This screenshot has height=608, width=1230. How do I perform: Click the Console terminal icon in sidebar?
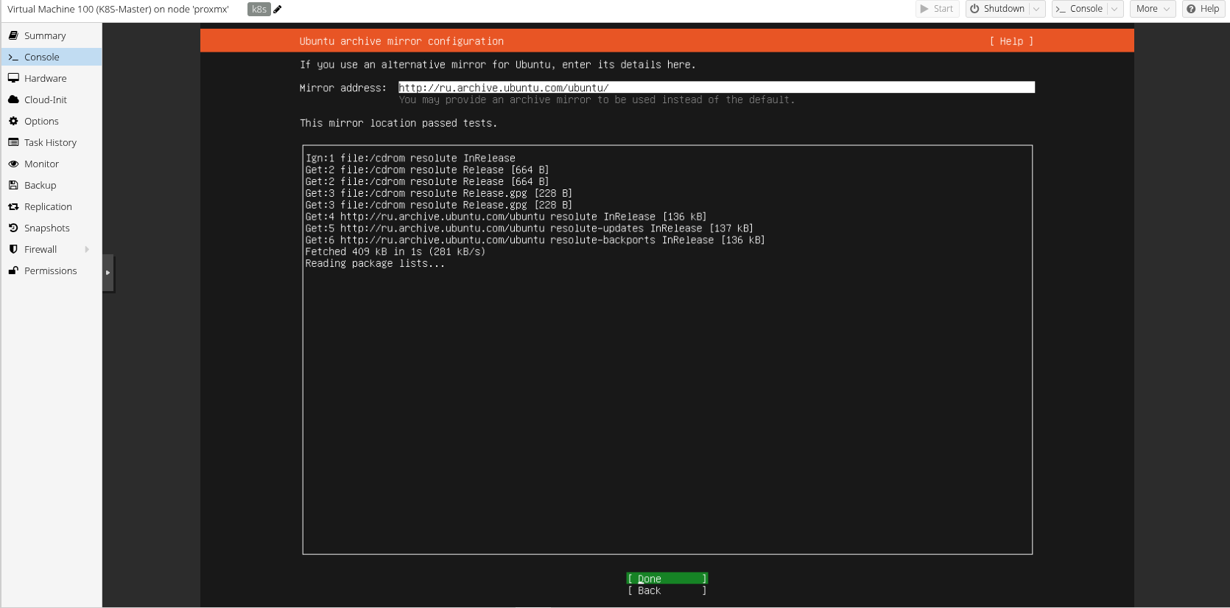(x=13, y=57)
